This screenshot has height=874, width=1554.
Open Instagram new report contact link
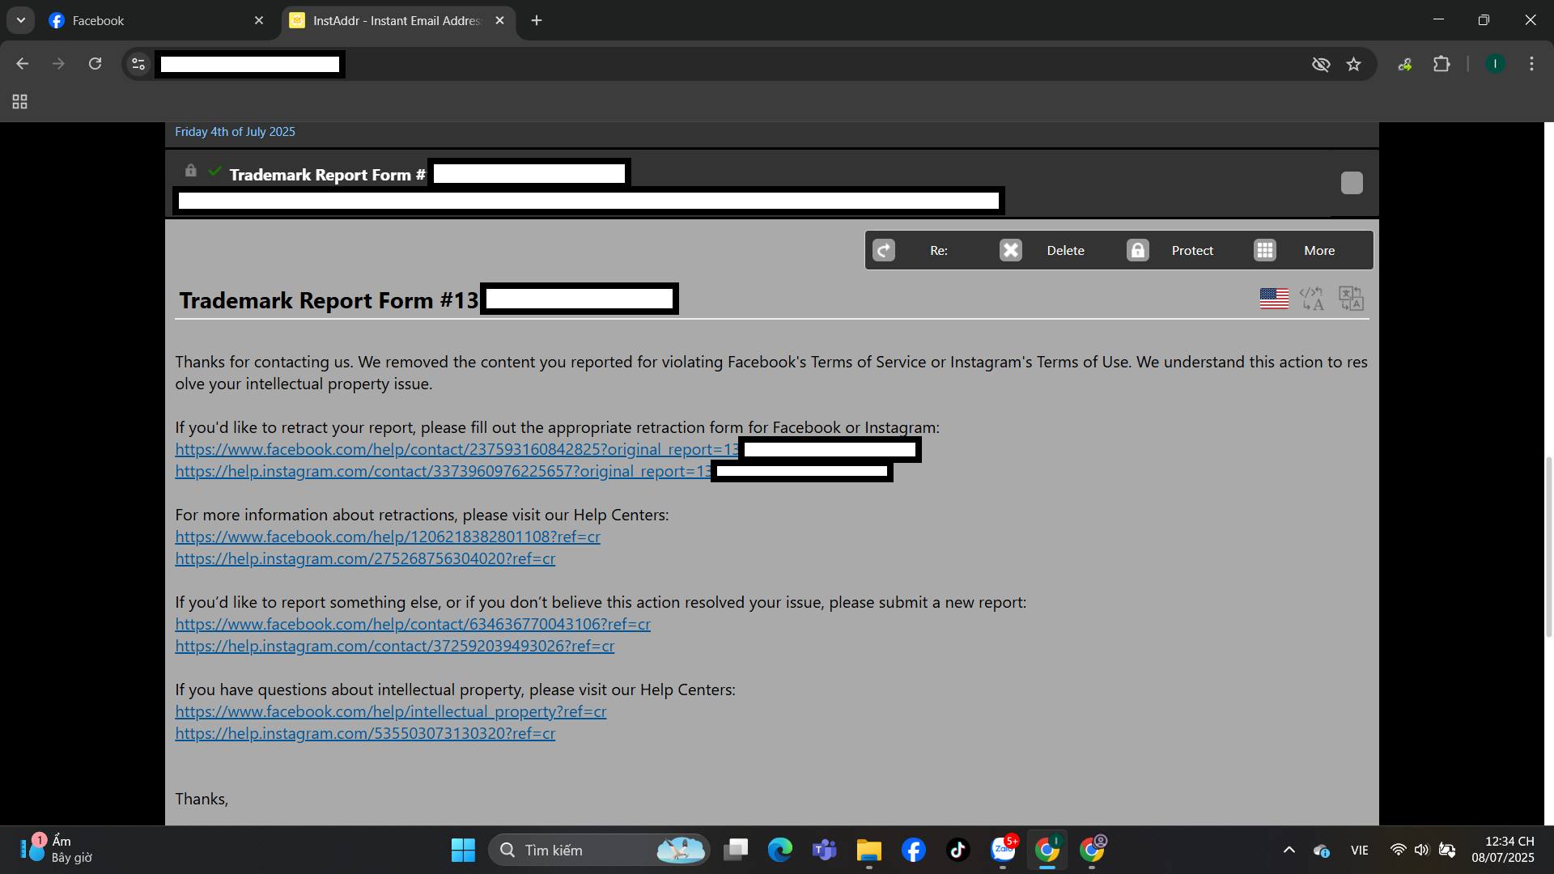(x=394, y=646)
